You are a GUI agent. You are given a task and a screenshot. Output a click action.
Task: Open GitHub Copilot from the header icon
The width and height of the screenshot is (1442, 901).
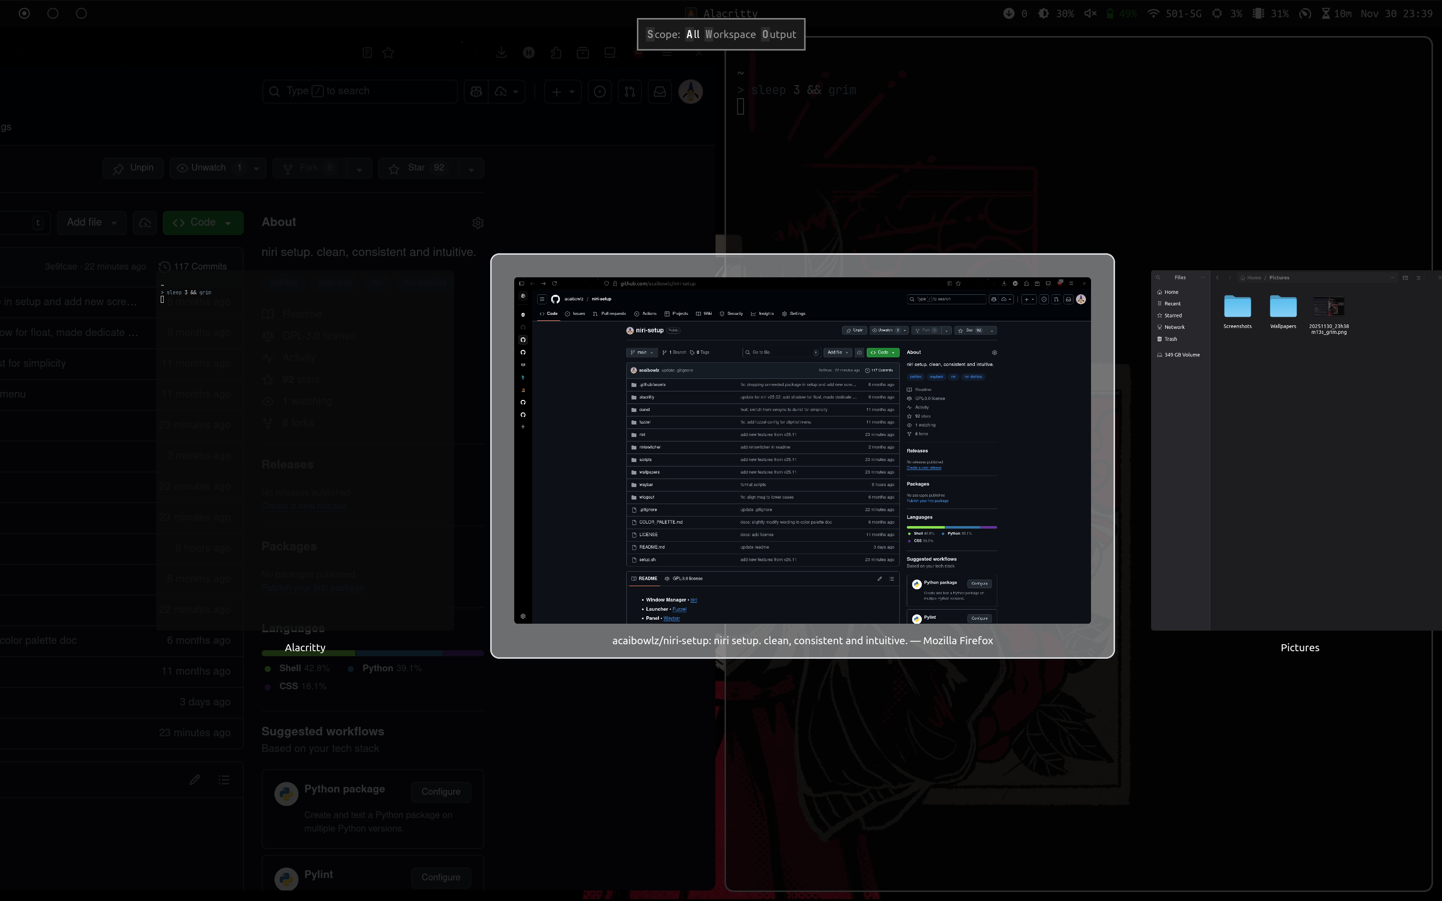click(x=476, y=91)
